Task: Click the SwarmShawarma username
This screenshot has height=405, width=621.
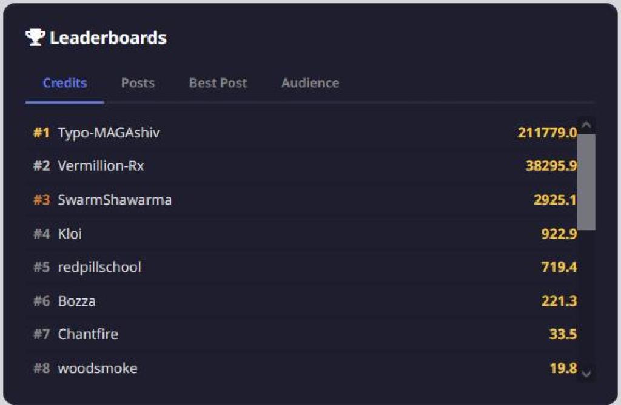Action: (115, 200)
